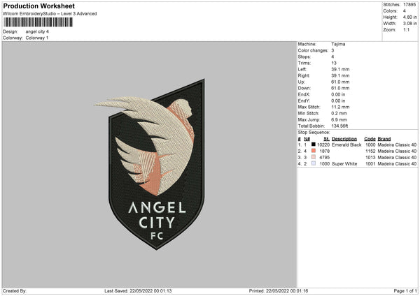Click the 'Last Saved: 22/05/2022 00:01:13' text
Viewport: 420px width, 296px height.
(x=138, y=291)
